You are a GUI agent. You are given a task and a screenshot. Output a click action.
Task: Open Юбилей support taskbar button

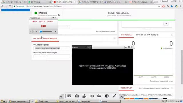(45, 101)
